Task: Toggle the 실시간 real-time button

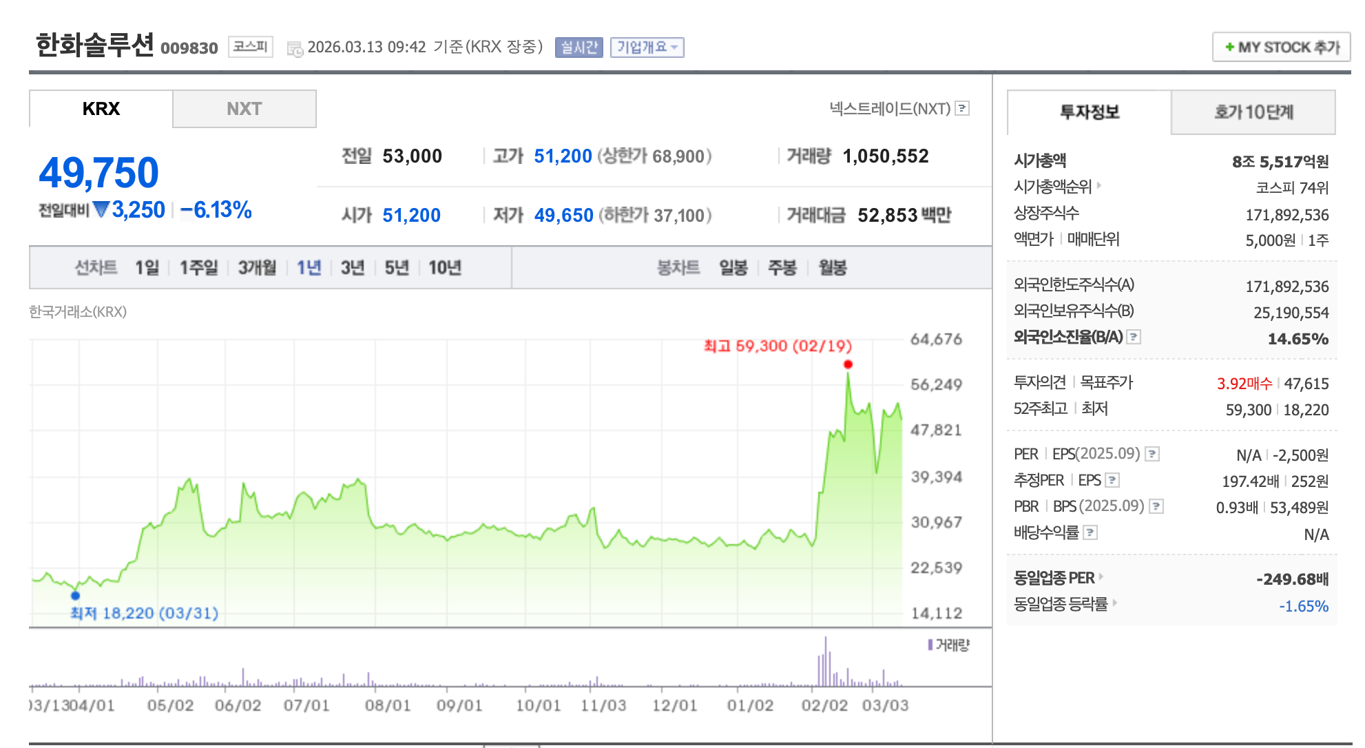Action: pos(579,47)
